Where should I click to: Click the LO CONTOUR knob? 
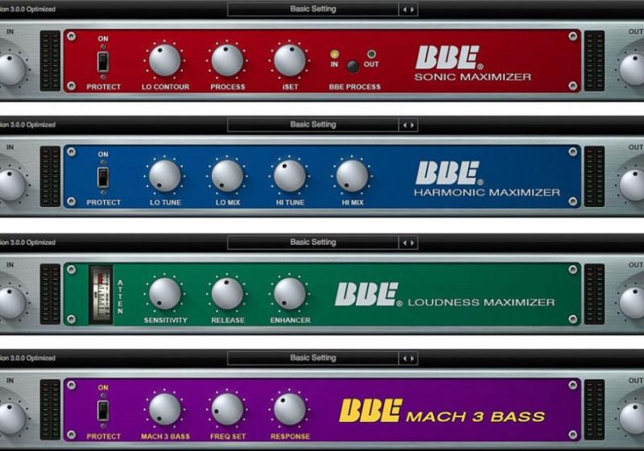coord(165,60)
